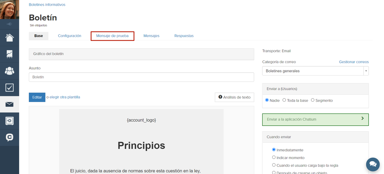Open the tasks checkmark icon in sidebar

point(10,88)
